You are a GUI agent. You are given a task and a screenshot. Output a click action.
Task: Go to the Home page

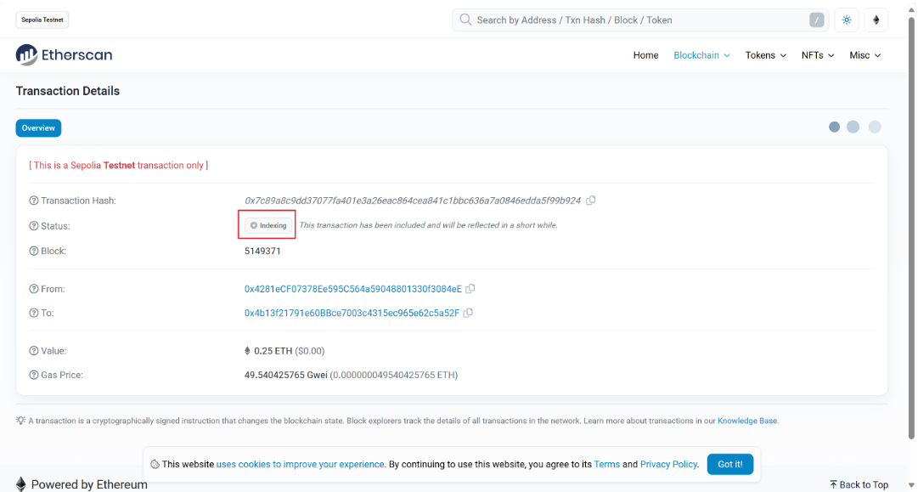(x=645, y=55)
